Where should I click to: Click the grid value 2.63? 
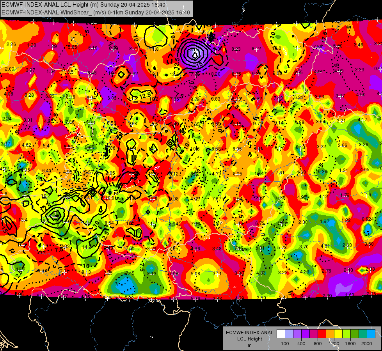[347, 245]
